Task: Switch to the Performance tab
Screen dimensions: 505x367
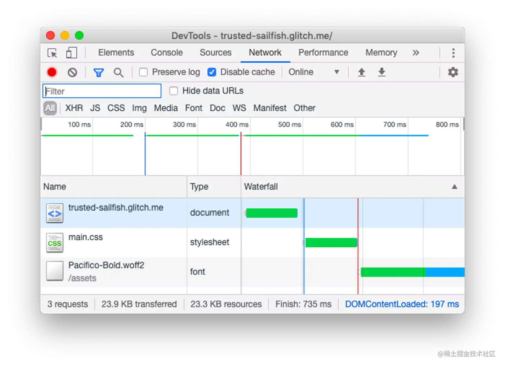Action: [x=323, y=53]
